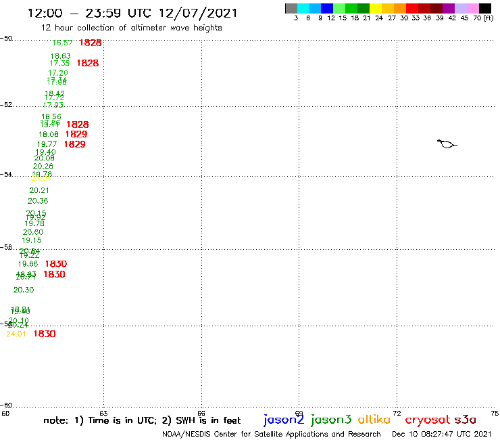Viewport: 500px width, 440px height.
Task: Select time stamp 1829 beside 18.08
Action: 76,134
